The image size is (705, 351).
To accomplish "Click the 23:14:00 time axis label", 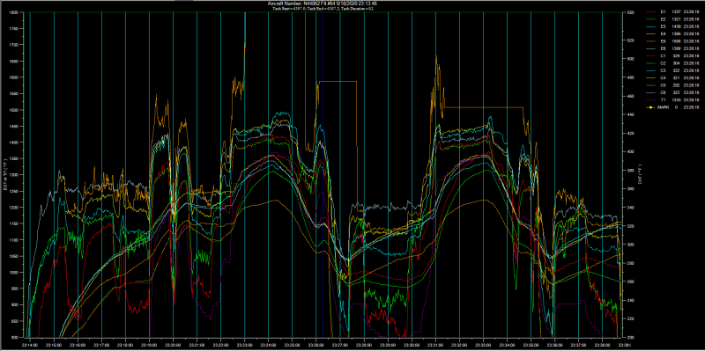I will click(x=30, y=345).
